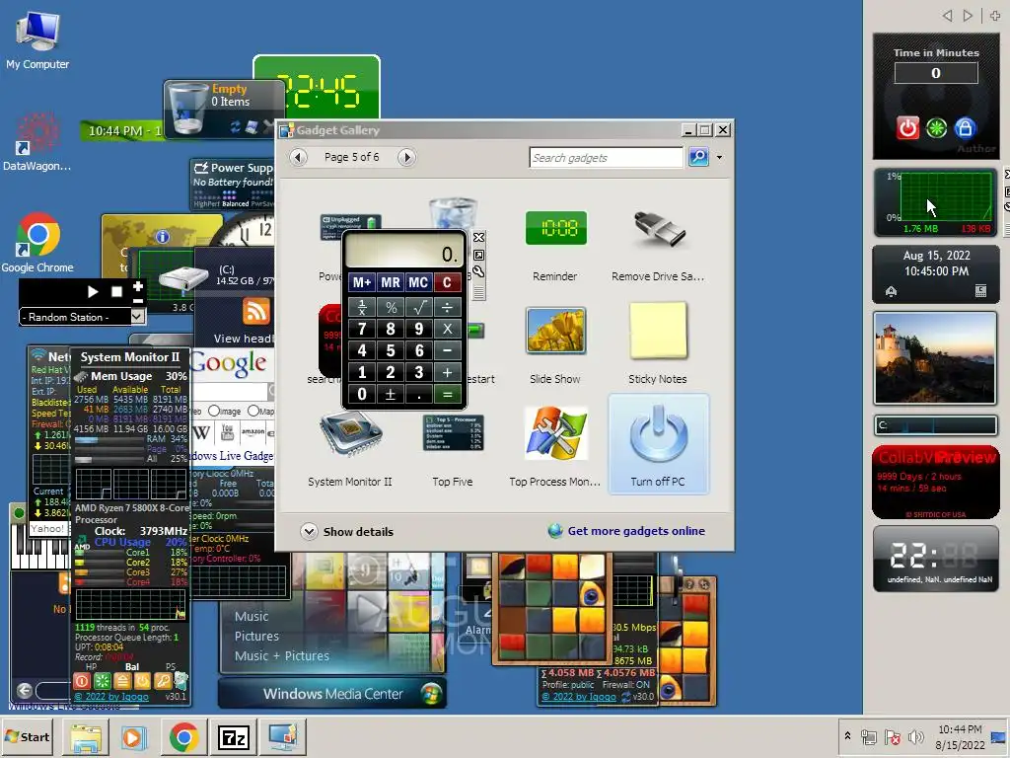Open search options dropdown arrow in Gadget Gallery

[719, 157]
